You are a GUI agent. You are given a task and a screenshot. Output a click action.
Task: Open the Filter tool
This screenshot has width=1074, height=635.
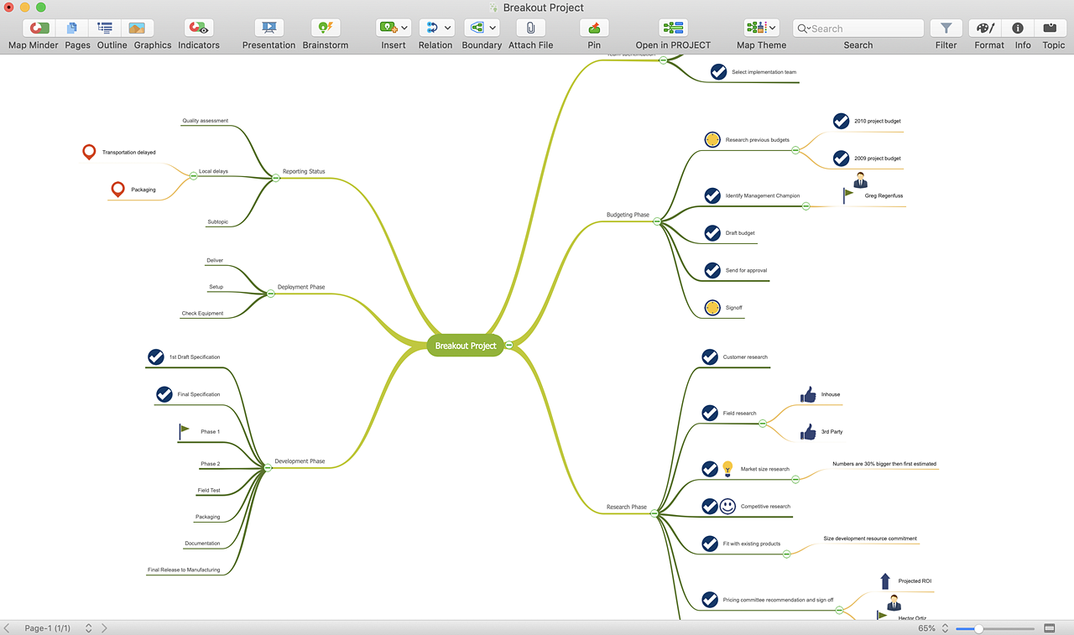coord(946,28)
